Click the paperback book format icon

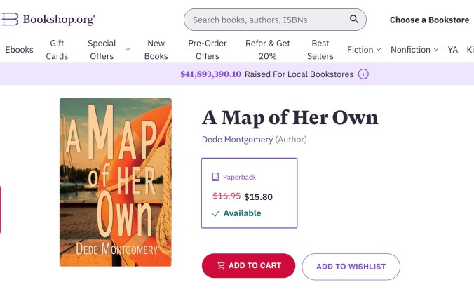(x=216, y=178)
